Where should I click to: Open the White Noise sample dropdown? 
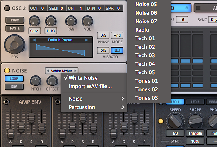click(62, 71)
